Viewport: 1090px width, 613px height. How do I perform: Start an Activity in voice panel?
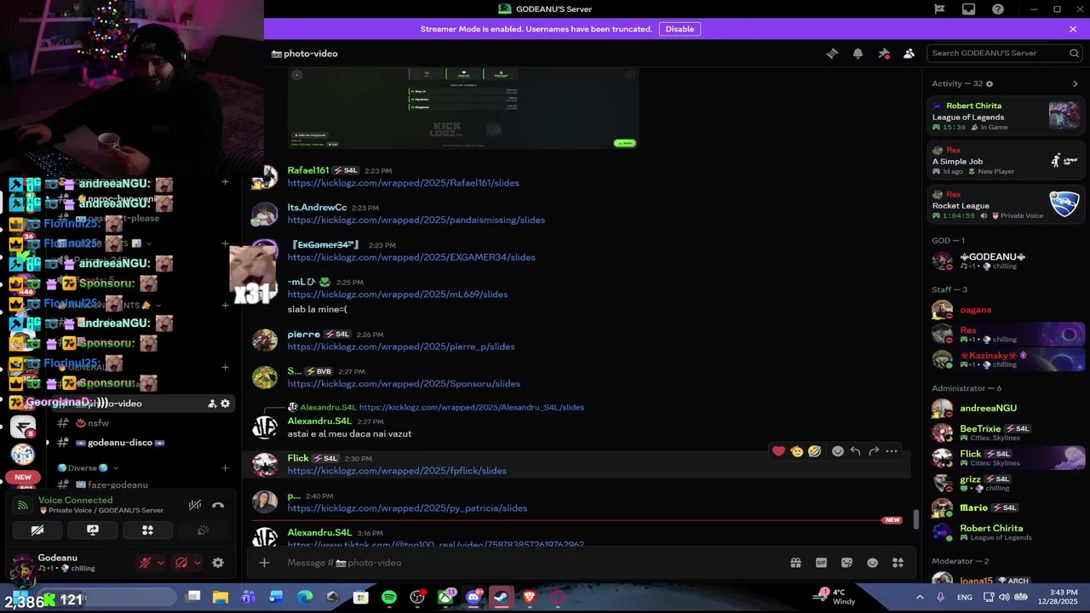click(147, 530)
